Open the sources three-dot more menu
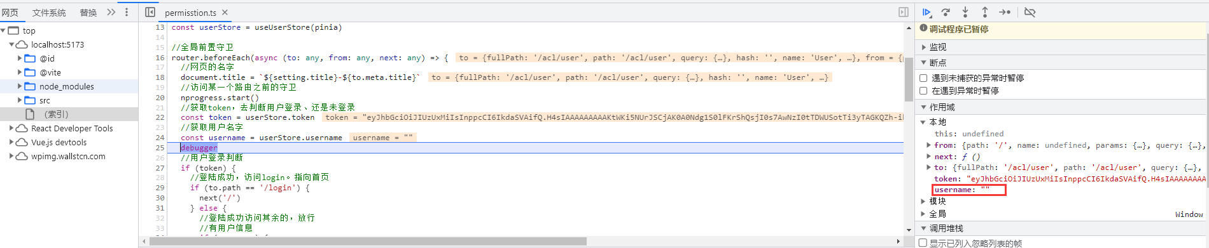This screenshot has height=248, width=1209. tap(127, 12)
